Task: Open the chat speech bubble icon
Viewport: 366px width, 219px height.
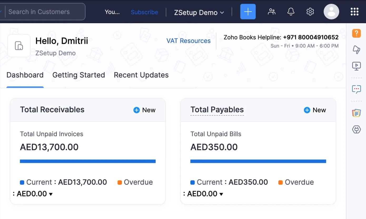Action: pyautogui.click(x=356, y=89)
